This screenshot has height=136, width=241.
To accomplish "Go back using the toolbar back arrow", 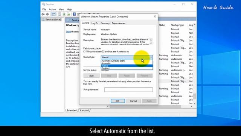I will click(x=43, y=14).
